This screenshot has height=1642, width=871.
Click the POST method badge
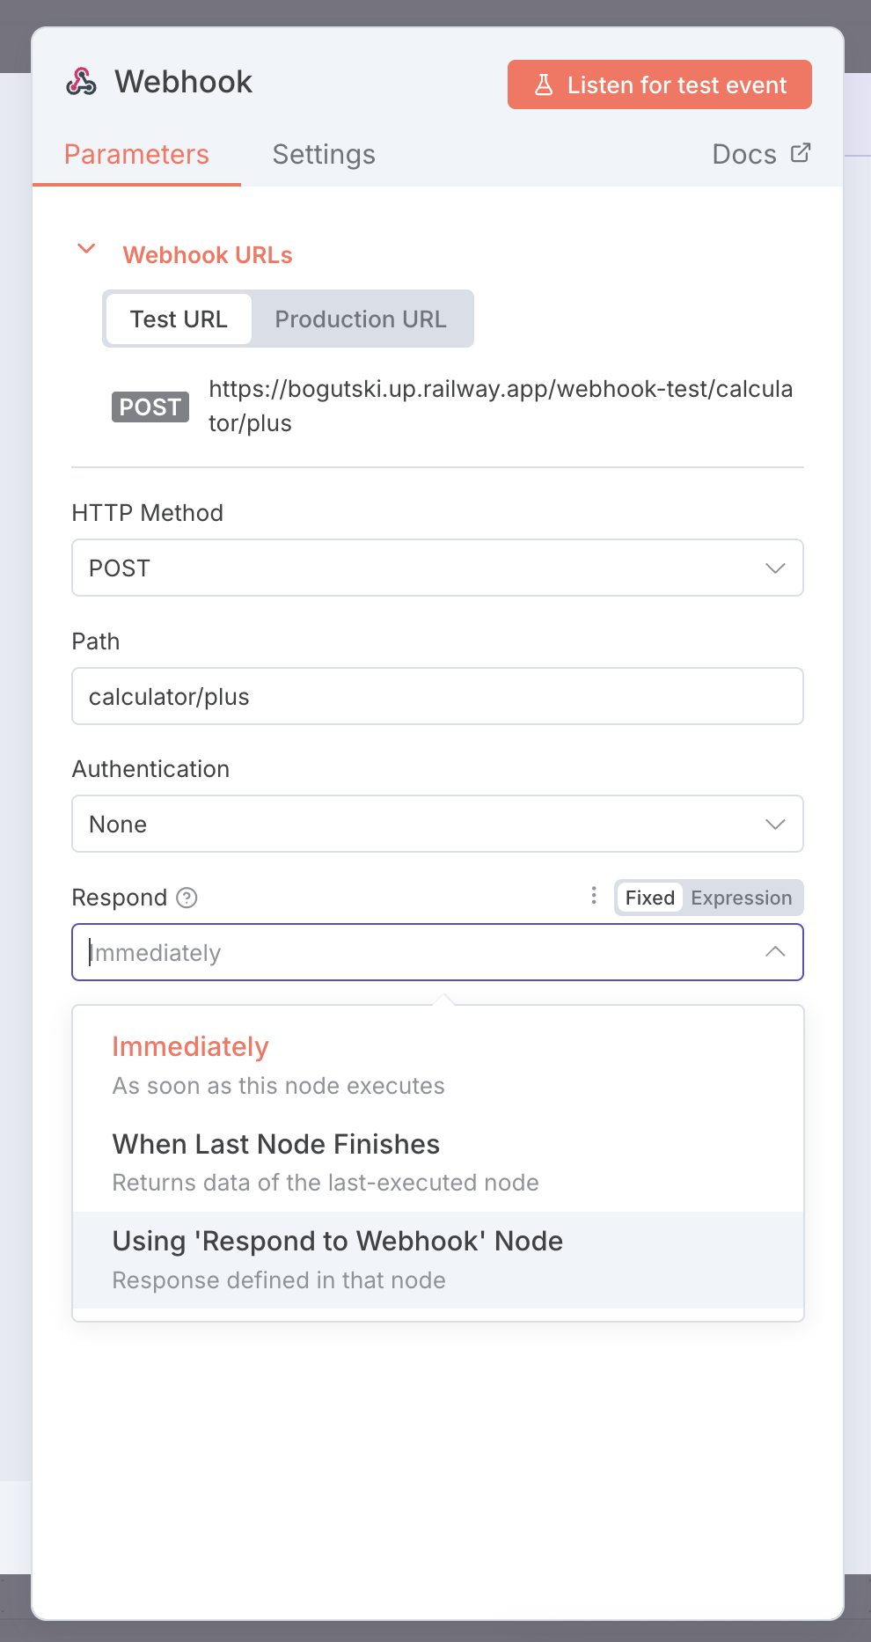[150, 407]
